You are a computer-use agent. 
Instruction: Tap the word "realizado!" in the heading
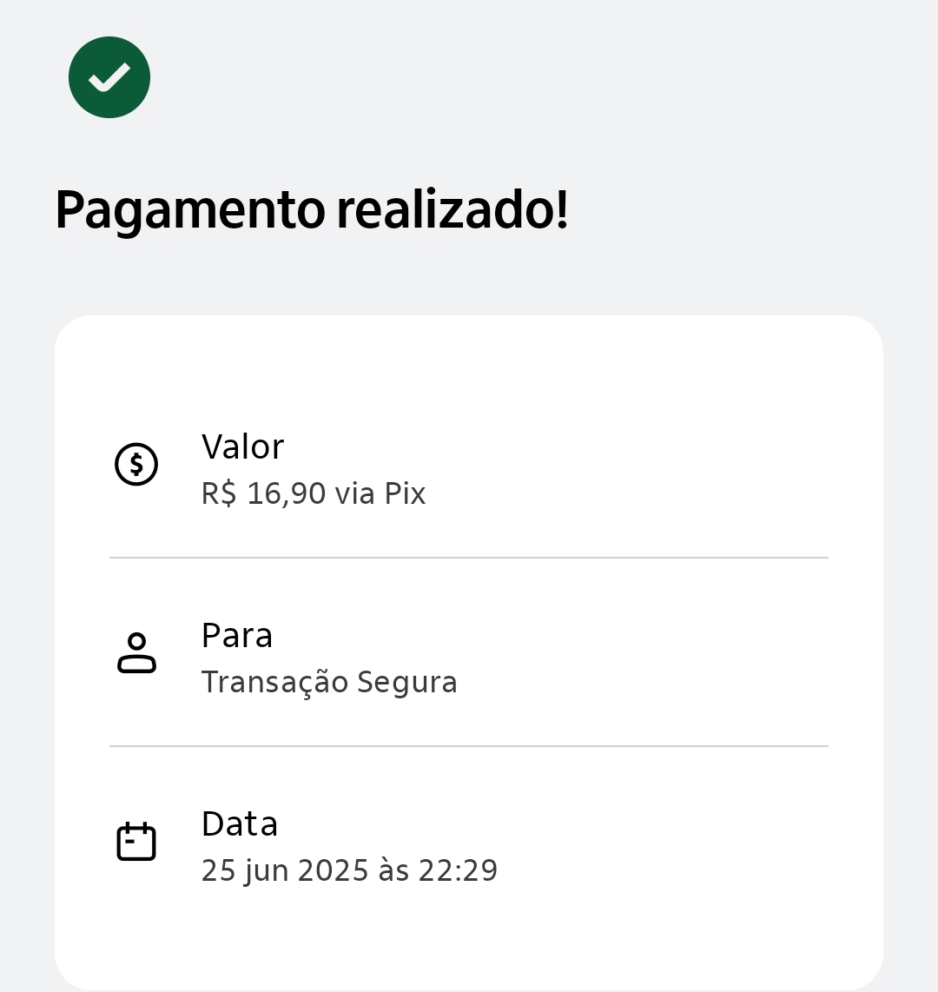tap(452, 211)
